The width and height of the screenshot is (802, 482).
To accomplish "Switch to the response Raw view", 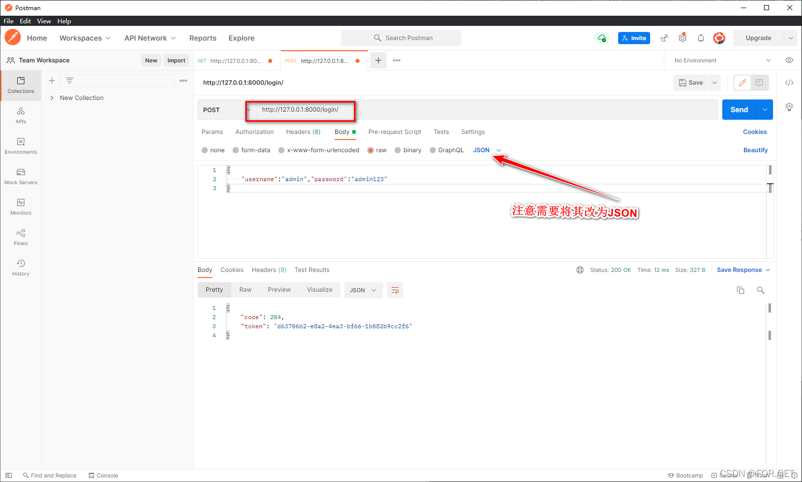I will [245, 290].
